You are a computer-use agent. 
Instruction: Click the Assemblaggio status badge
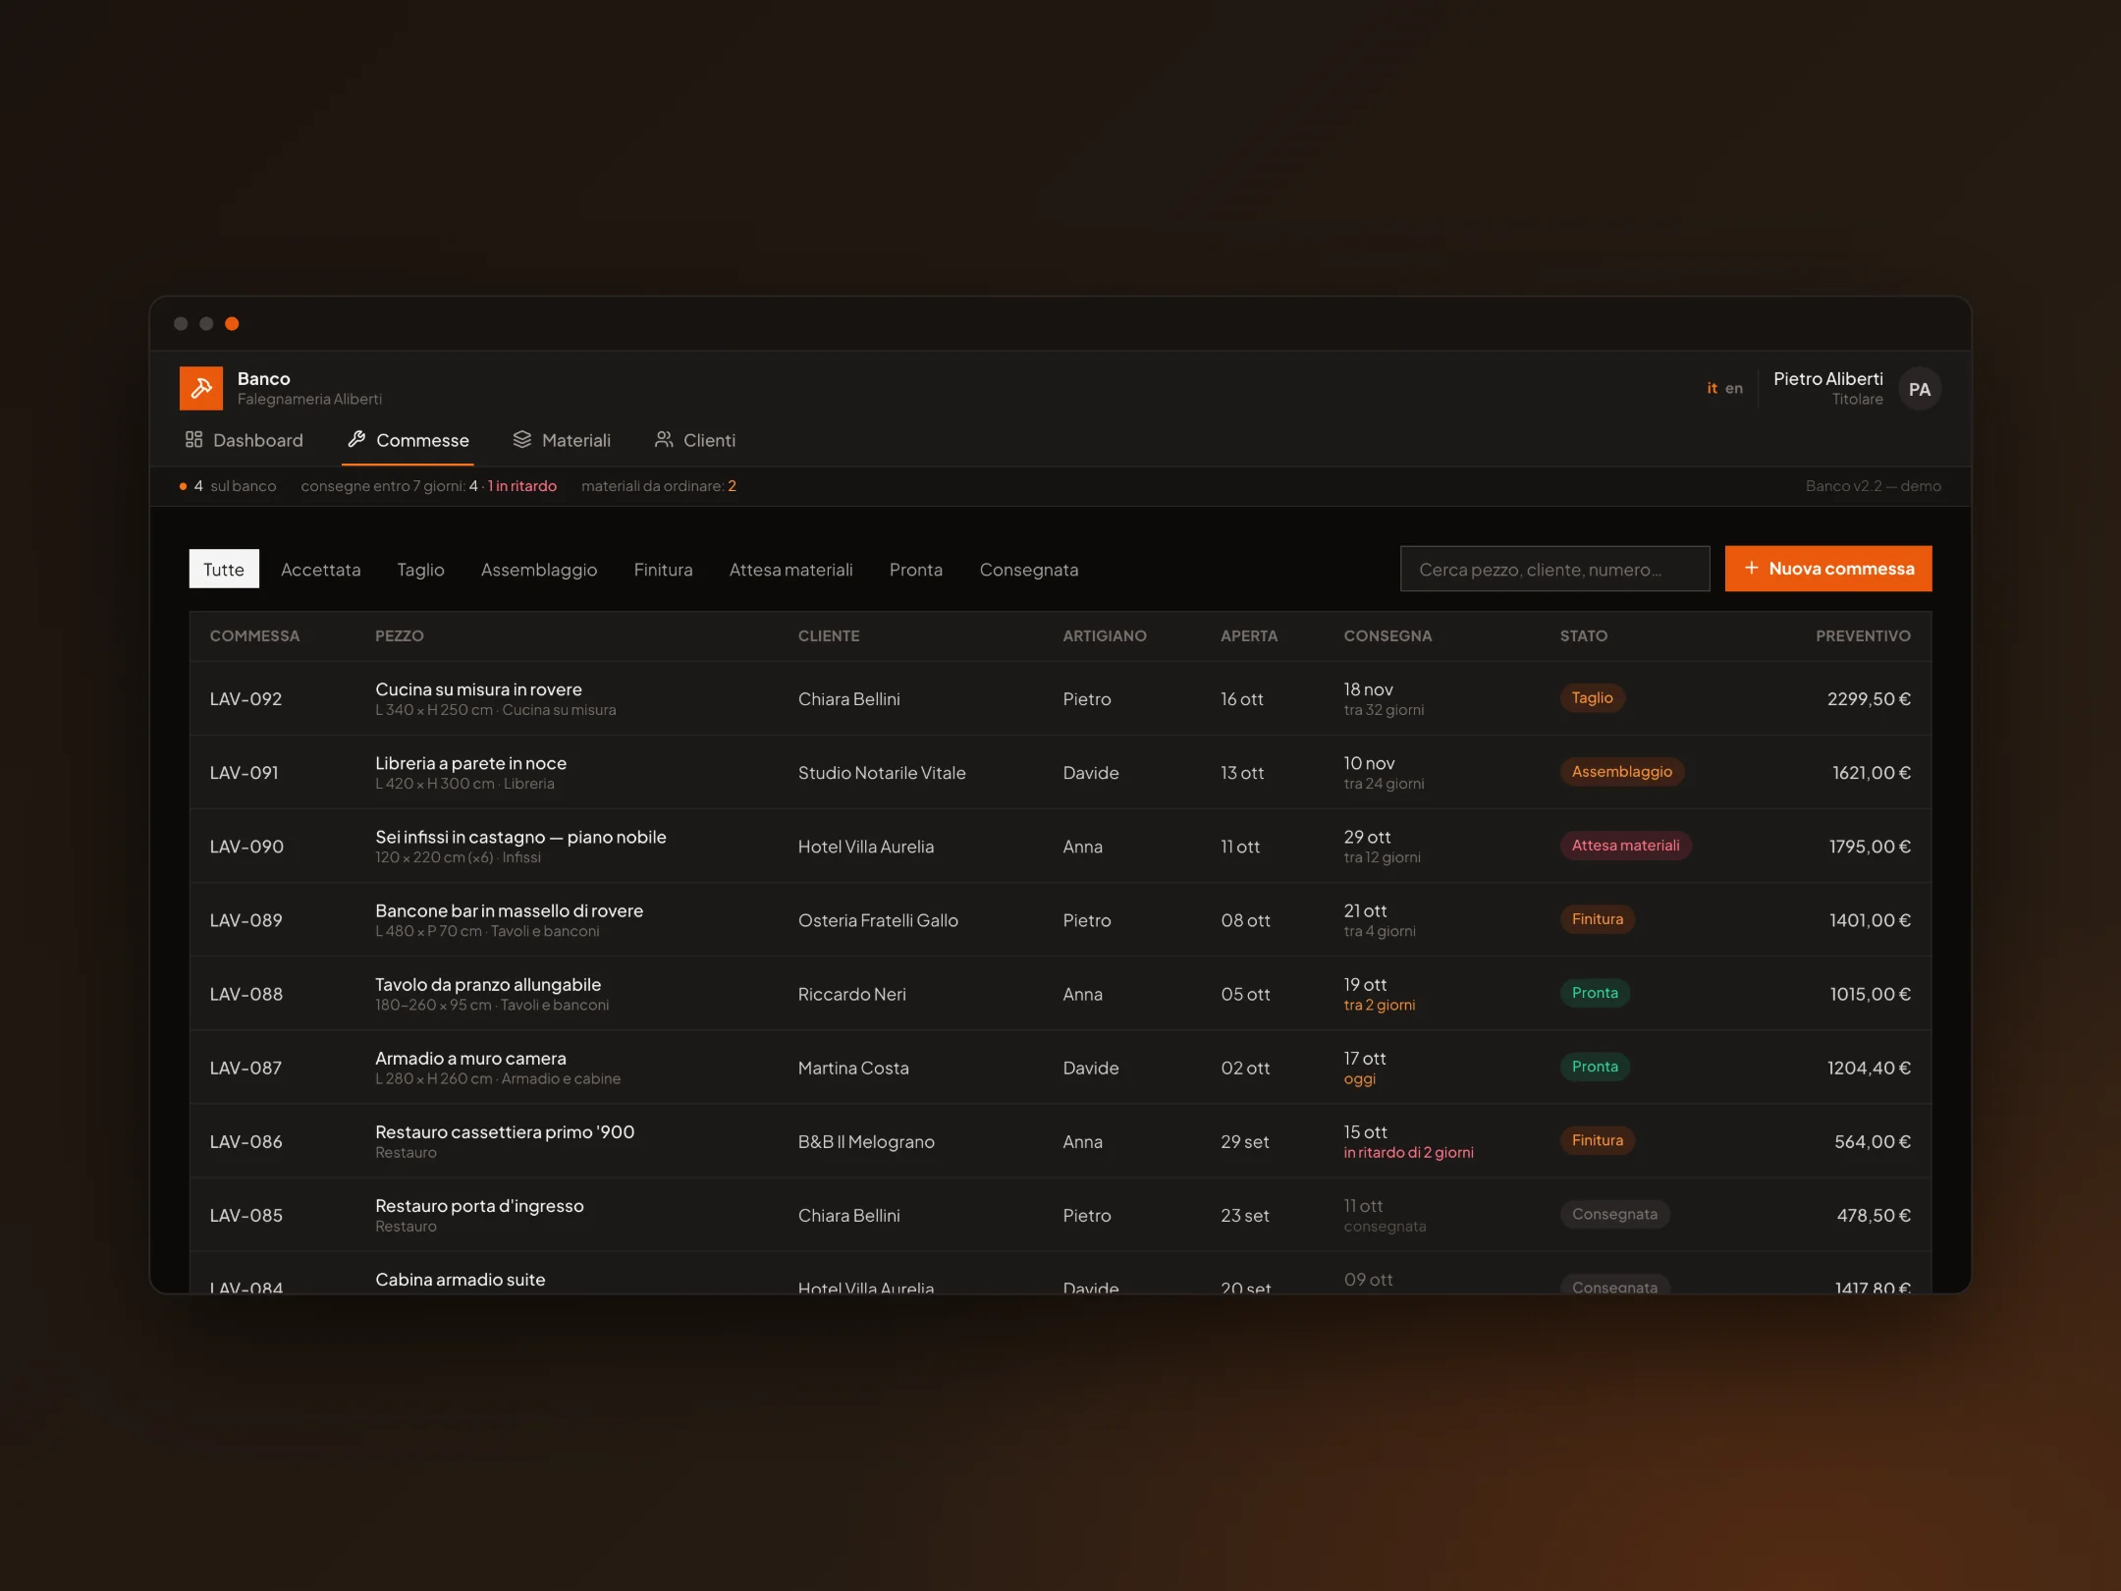1621,772
